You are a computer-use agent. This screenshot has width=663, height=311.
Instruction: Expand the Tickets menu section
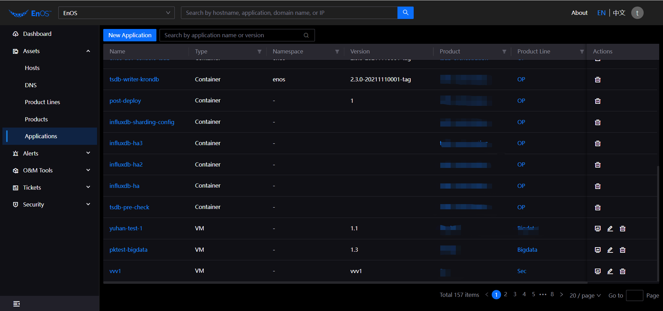[x=88, y=187]
